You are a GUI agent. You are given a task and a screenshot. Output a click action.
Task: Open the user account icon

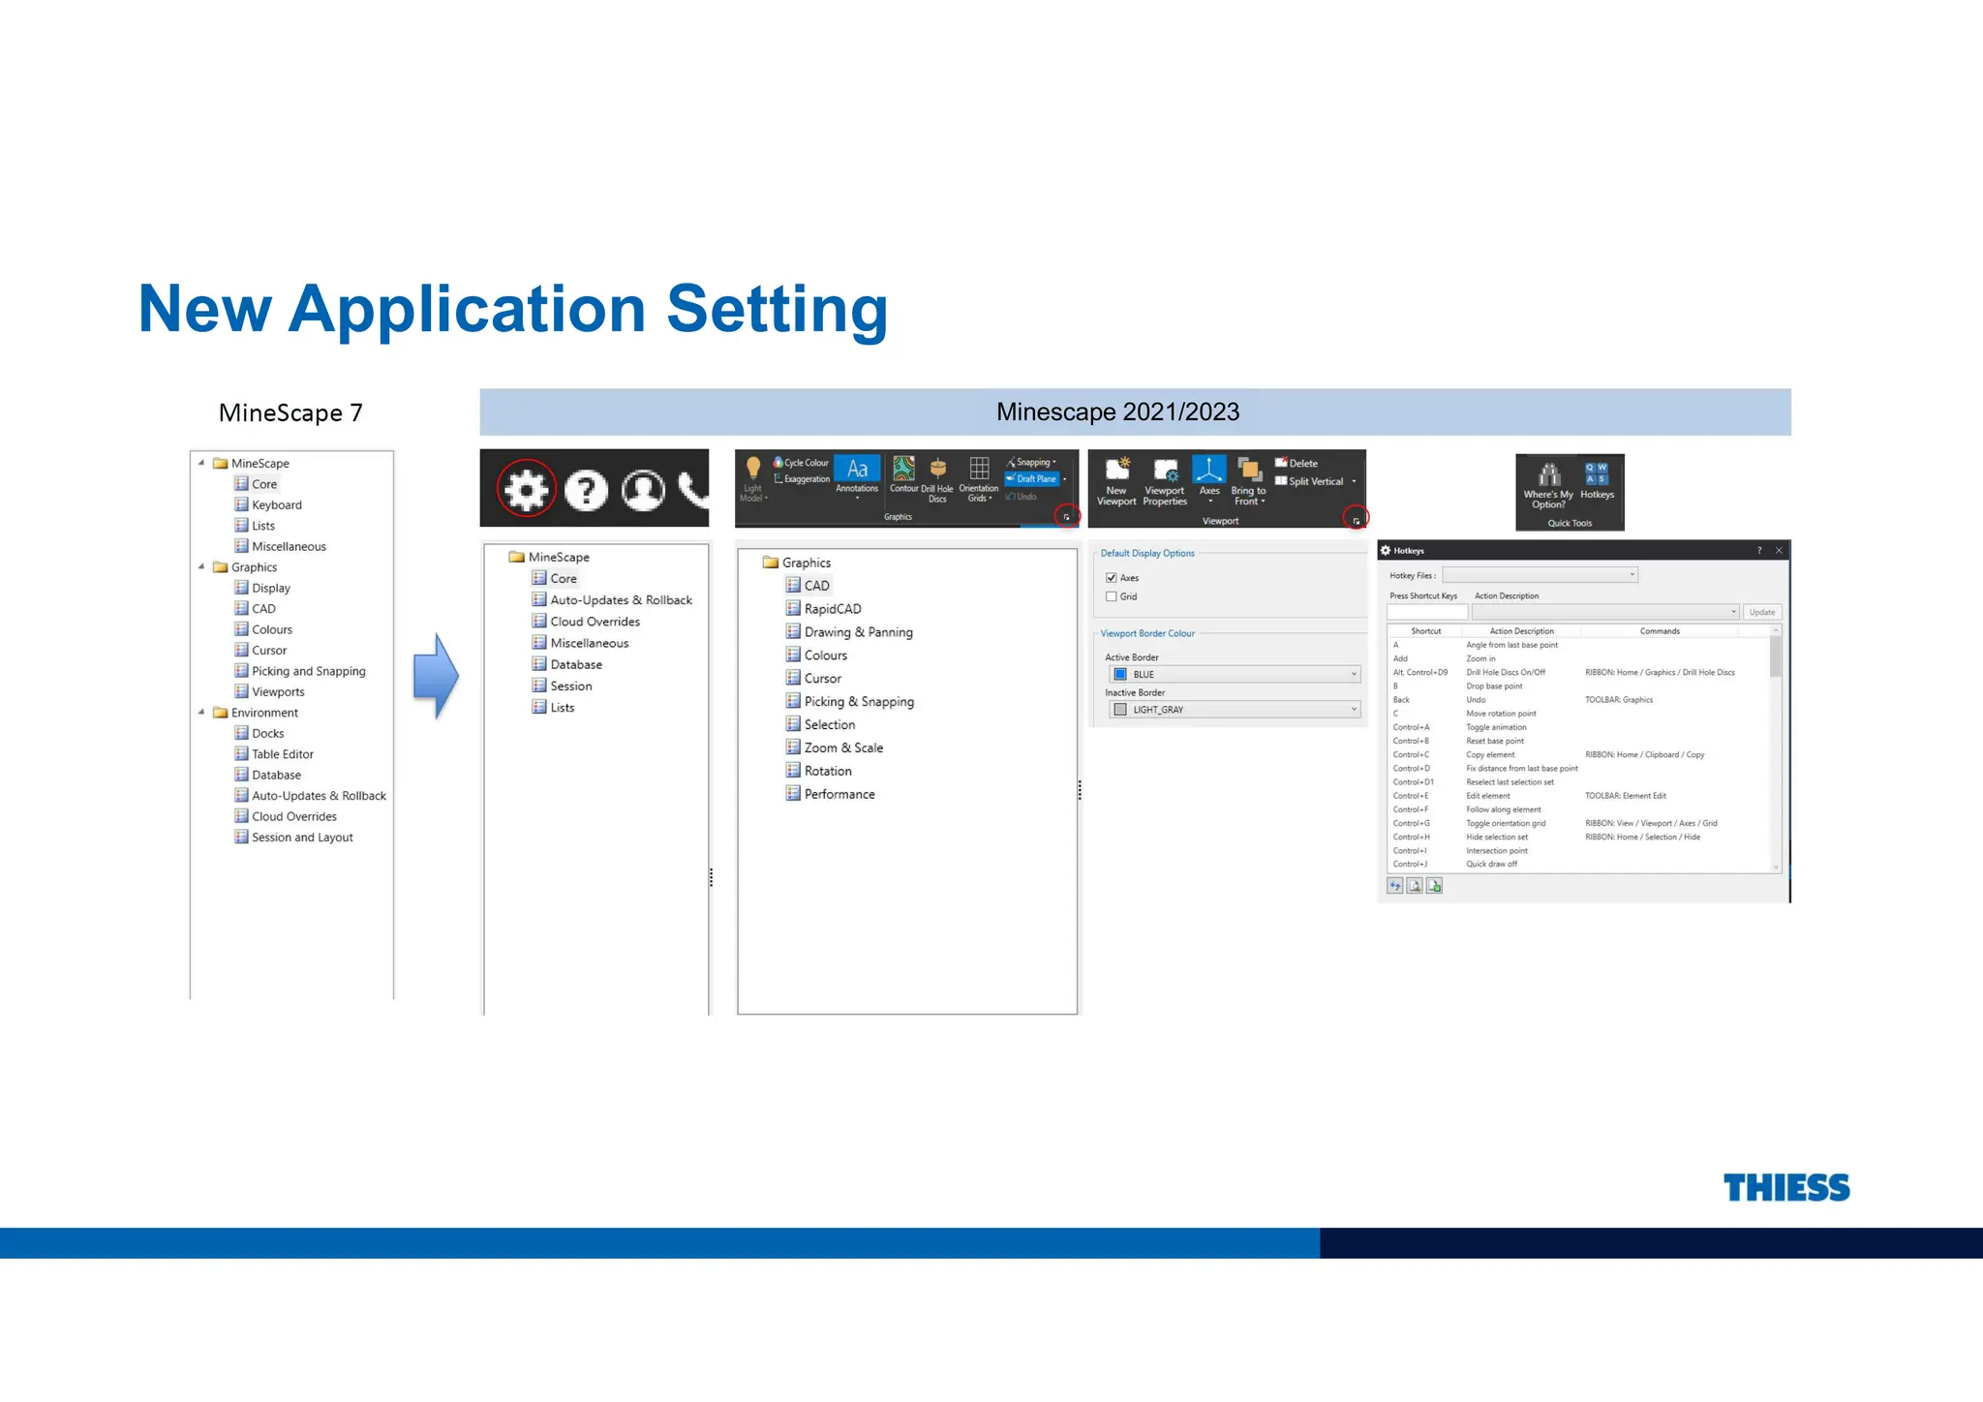643,491
